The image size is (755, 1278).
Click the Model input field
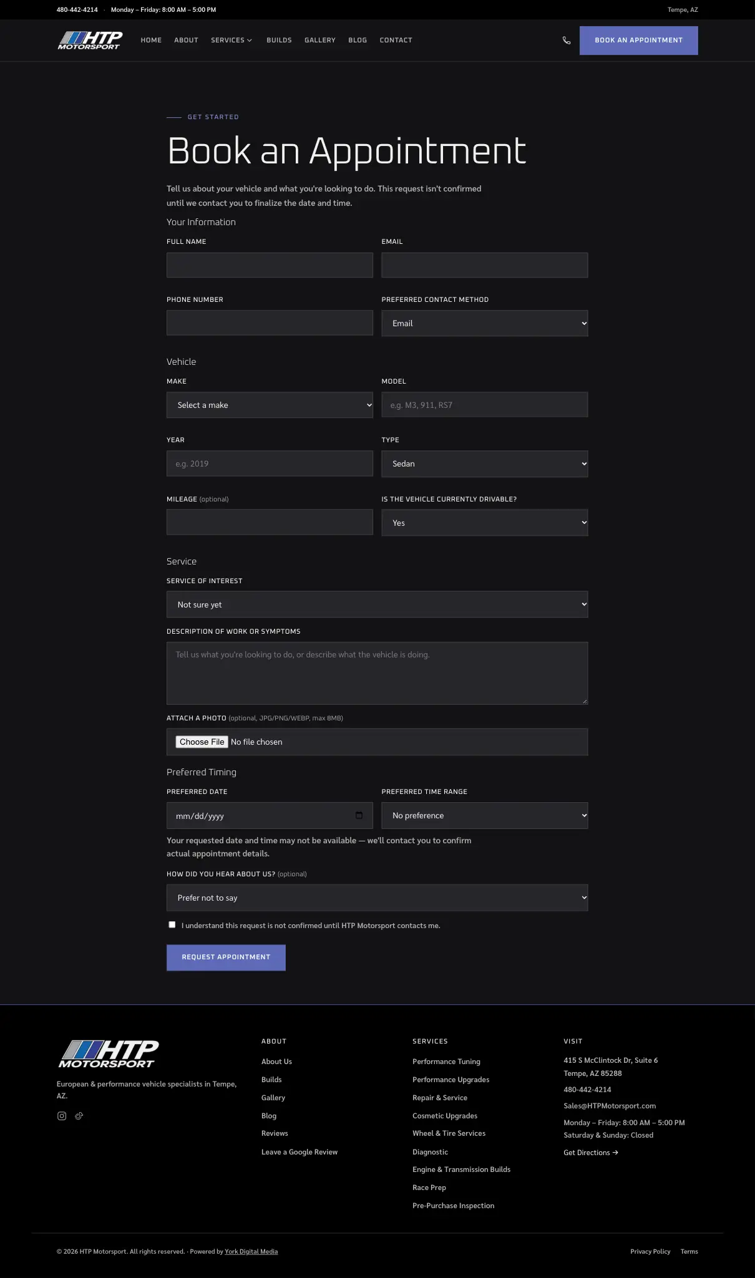click(x=485, y=405)
